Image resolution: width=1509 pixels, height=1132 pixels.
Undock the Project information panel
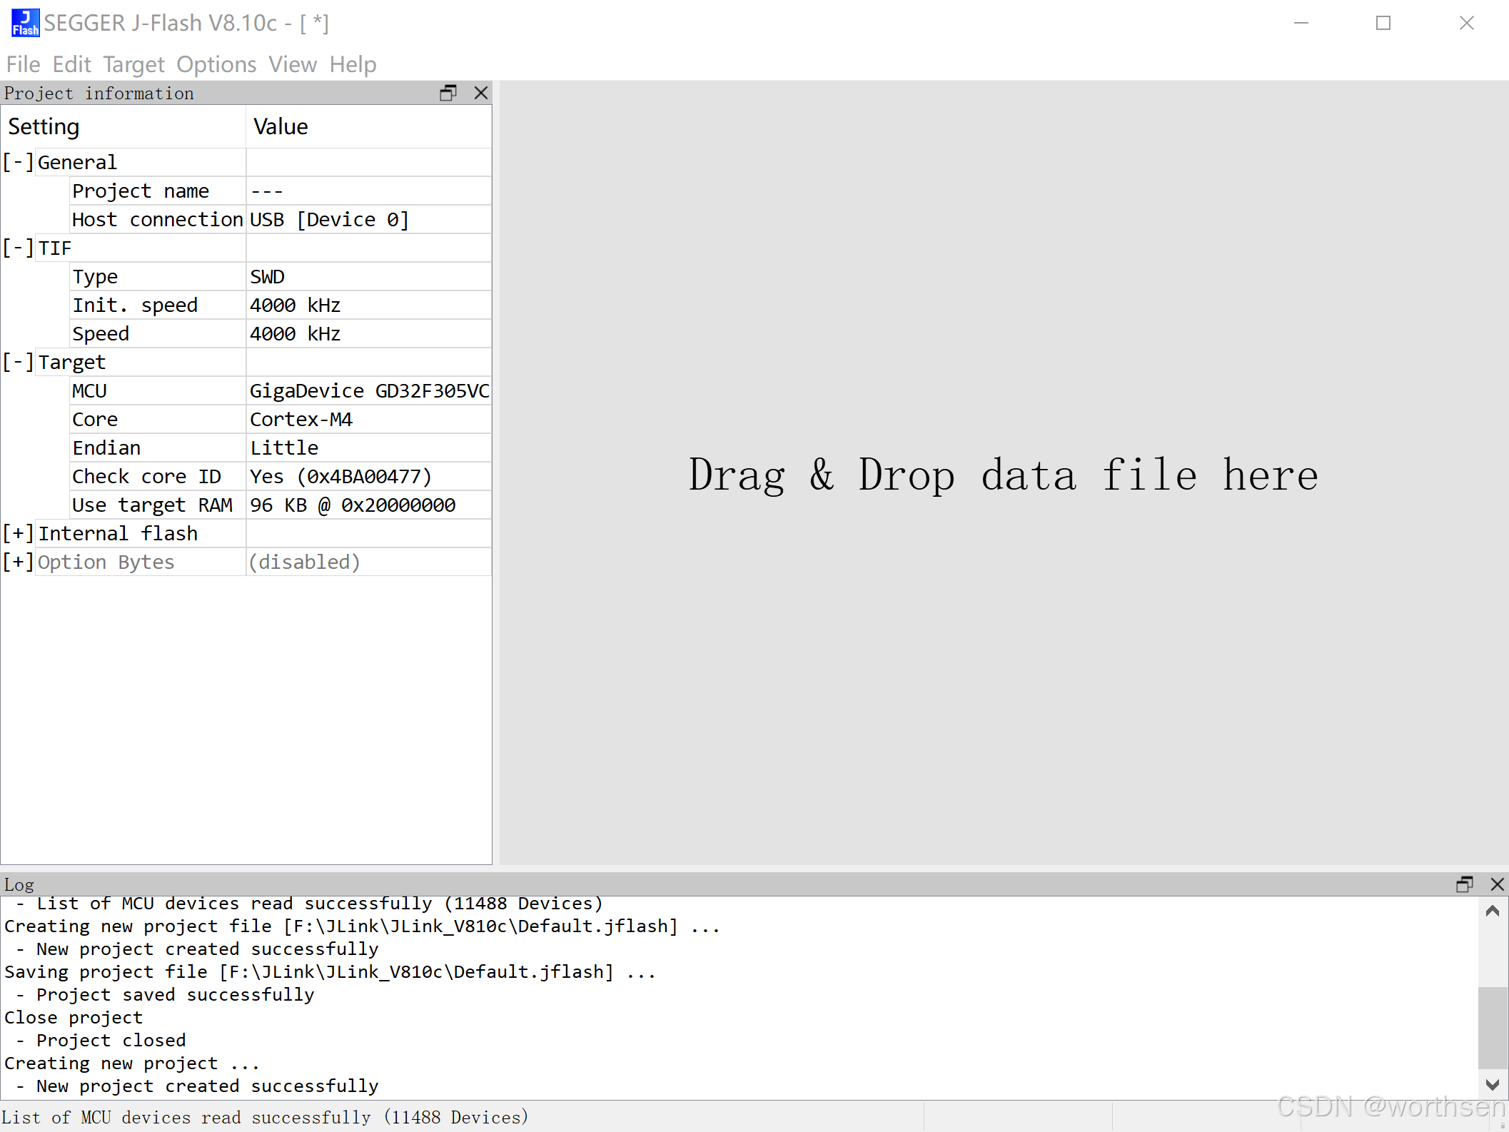coord(448,93)
